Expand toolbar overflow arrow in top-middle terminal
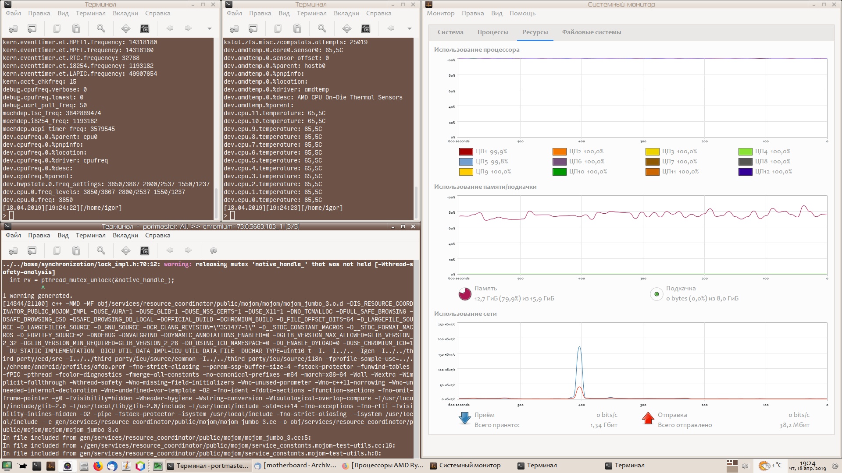Viewport: 842px width, 473px height. click(x=409, y=29)
